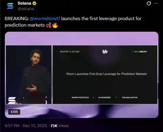Click the SOLANA-NATIVE label on the slide
Image resolution: width=163 pixels, height=132 pixels.
(130, 98)
